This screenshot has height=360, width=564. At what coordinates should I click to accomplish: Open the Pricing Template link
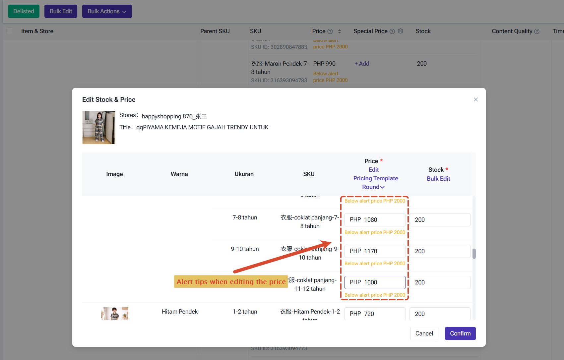(376, 178)
